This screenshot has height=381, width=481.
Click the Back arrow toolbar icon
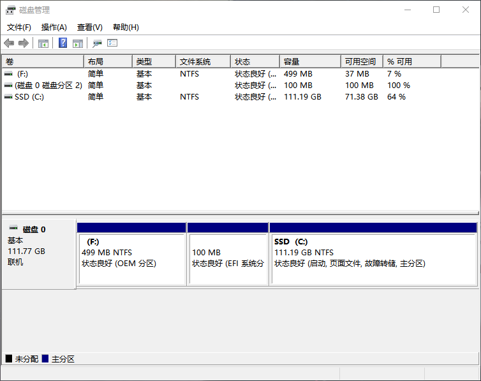[9, 43]
